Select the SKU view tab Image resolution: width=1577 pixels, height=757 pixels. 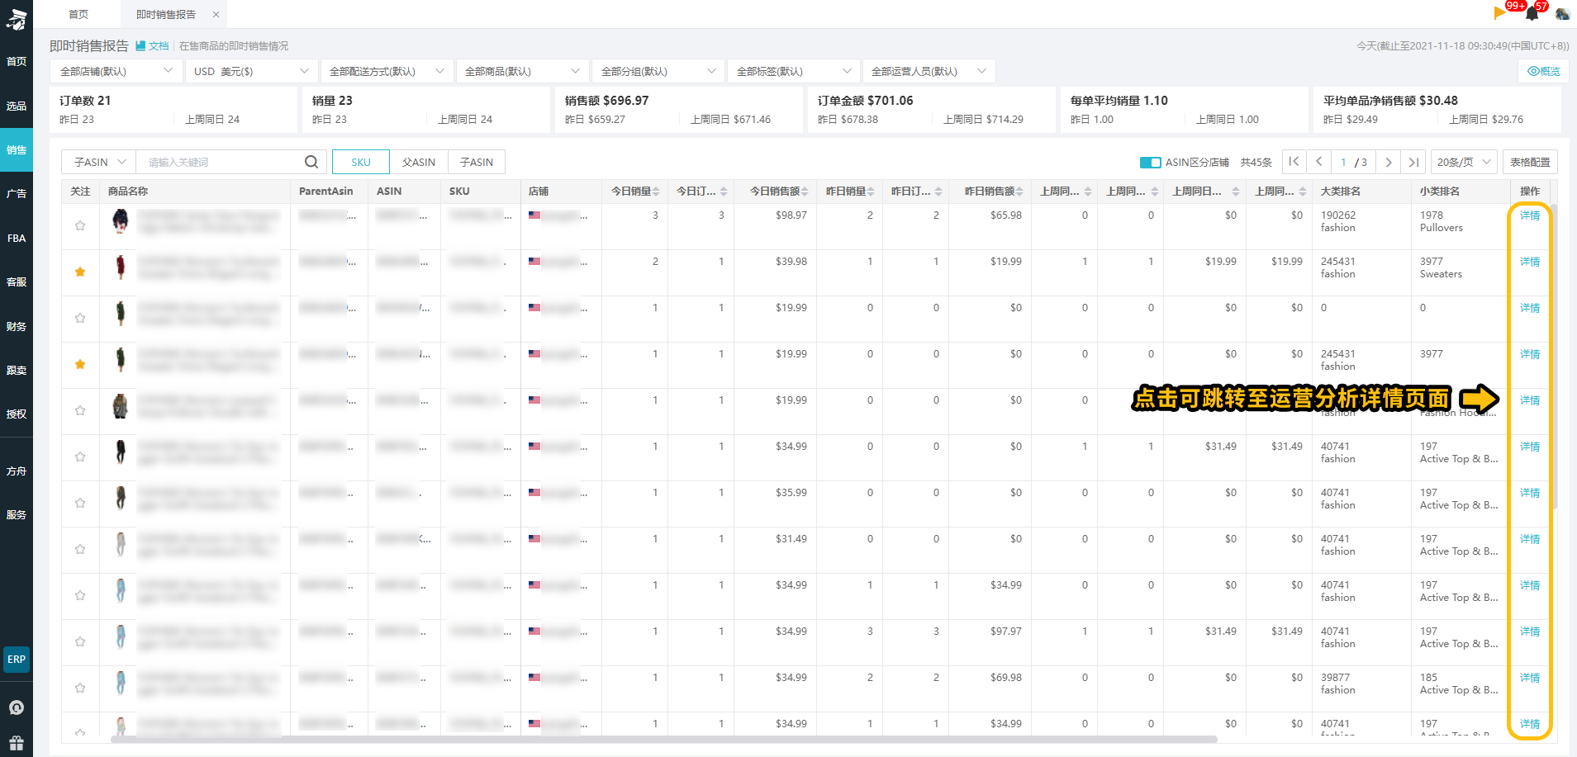[x=361, y=162]
